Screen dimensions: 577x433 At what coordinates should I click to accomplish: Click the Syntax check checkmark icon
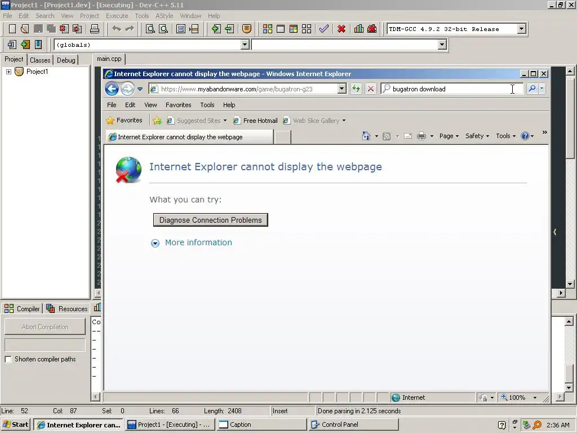[x=324, y=29]
